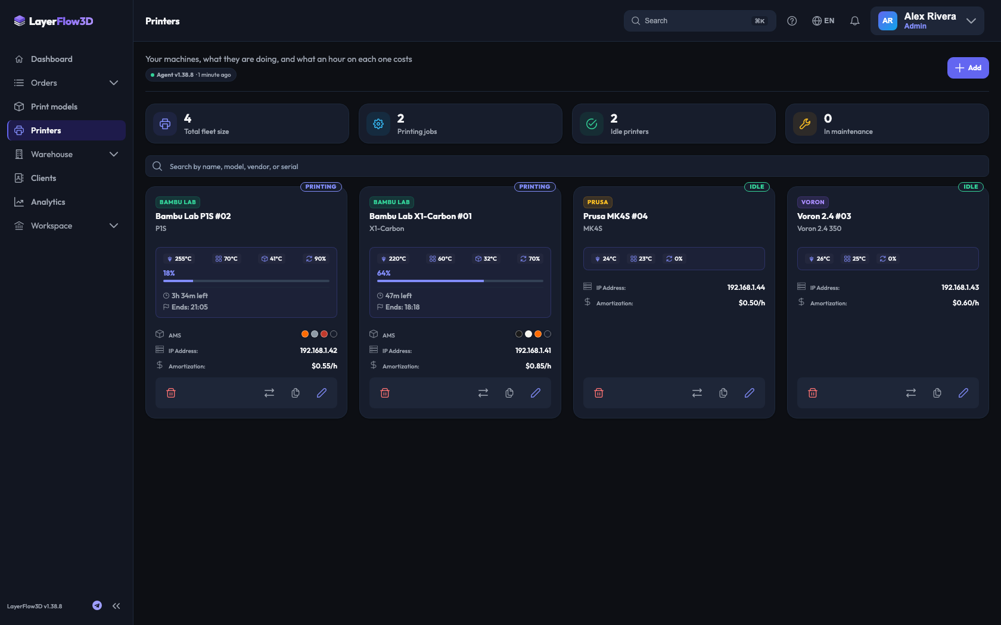The width and height of the screenshot is (1001, 625).
Task: Click the IDLE badge on Prusa MK4S #04
Action: (x=757, y=187)
